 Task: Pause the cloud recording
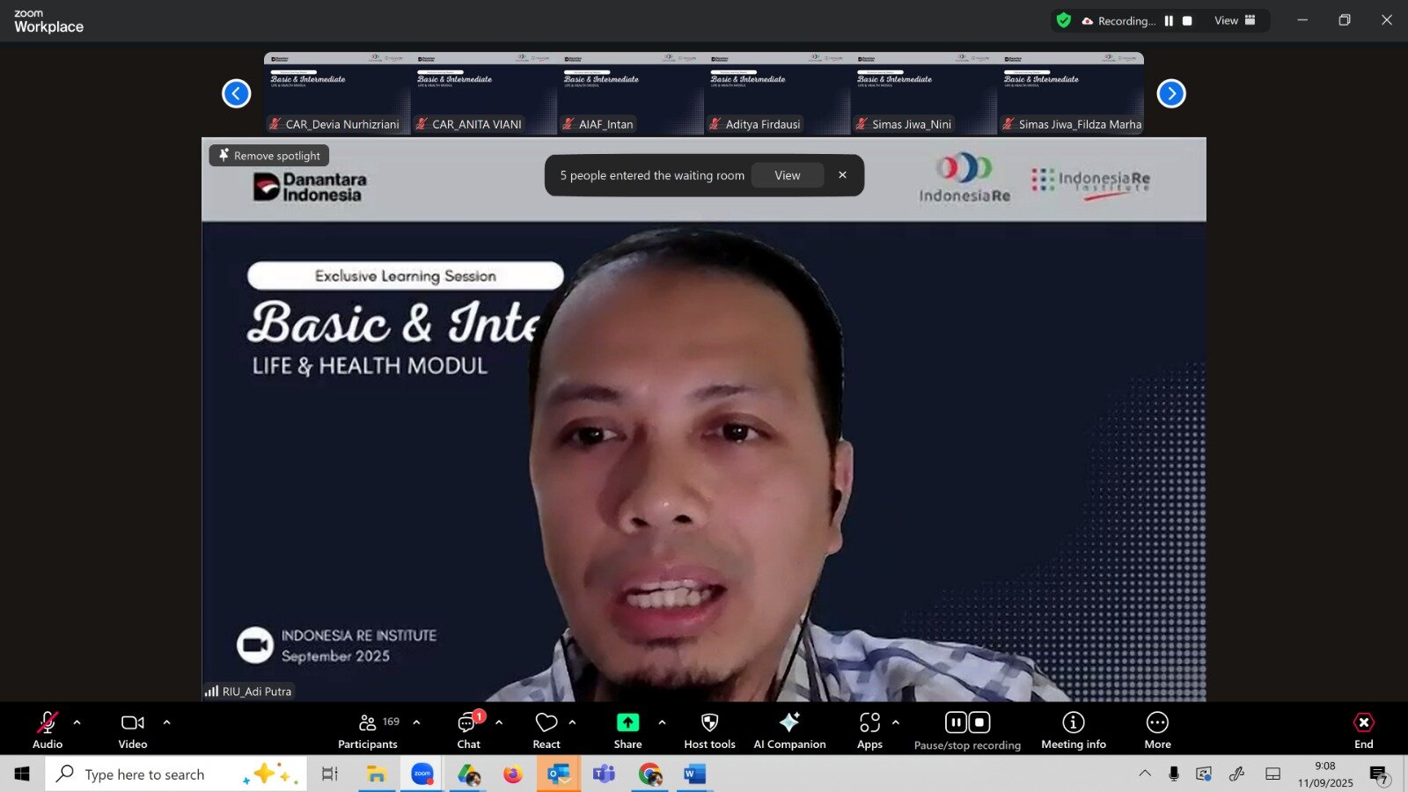pos(956,722)
